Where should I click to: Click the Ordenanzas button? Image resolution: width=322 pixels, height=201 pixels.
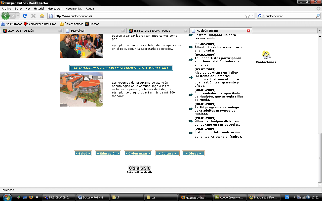tap(138, 154)
